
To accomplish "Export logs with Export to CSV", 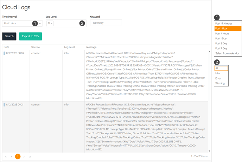I will tap(31, 36).
